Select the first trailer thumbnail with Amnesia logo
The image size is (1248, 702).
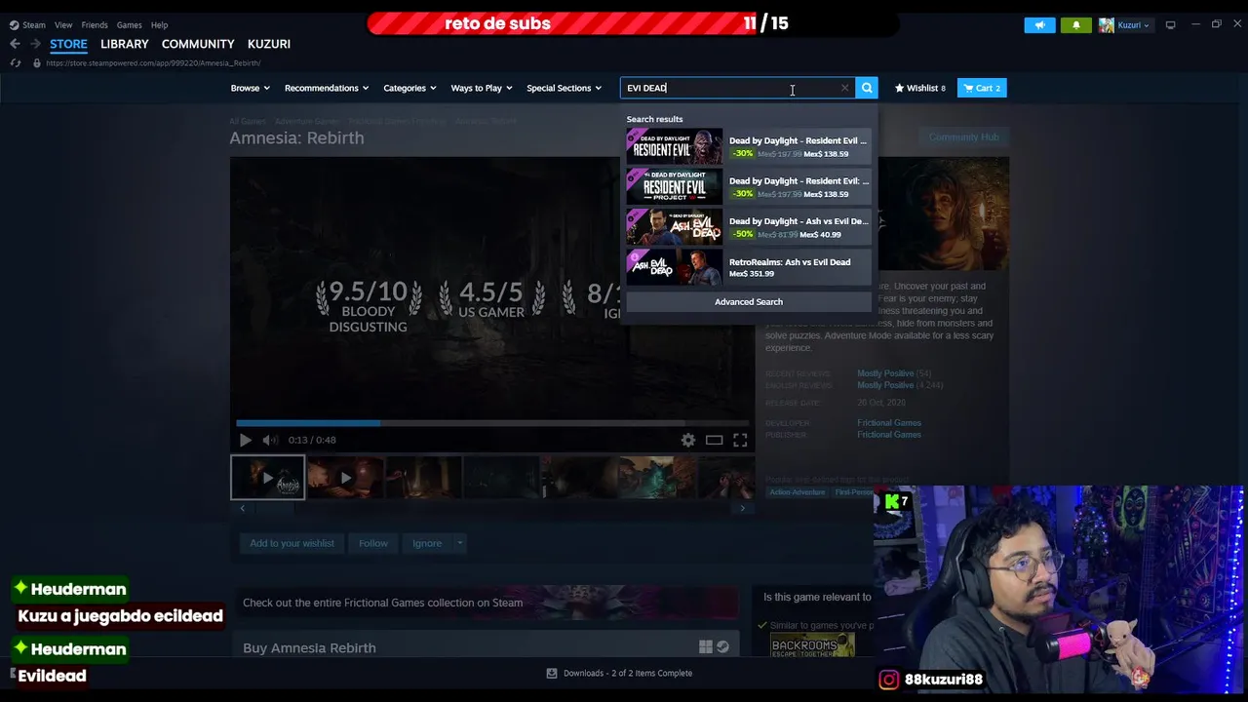click(x=267, y=478)
